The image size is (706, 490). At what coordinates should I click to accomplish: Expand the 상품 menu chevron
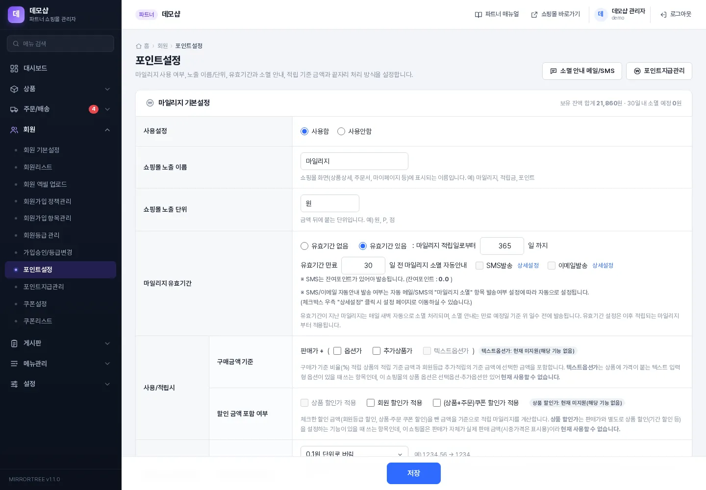click(107, 89)
